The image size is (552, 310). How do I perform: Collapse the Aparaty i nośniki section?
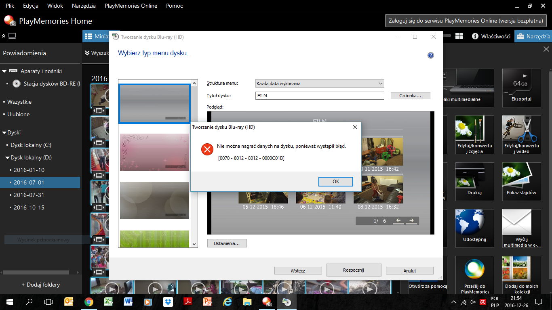(x=4, y=71)
